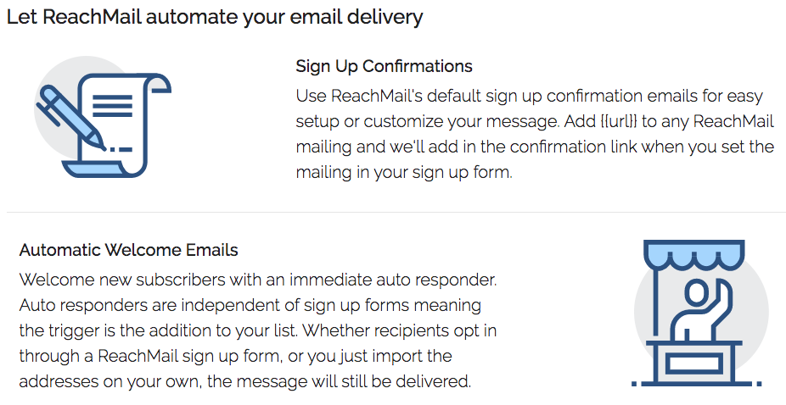Screen dimensions: 786x405
Task: Click the "Sign Up Confirmations" heading
Action: coord(384,66)
